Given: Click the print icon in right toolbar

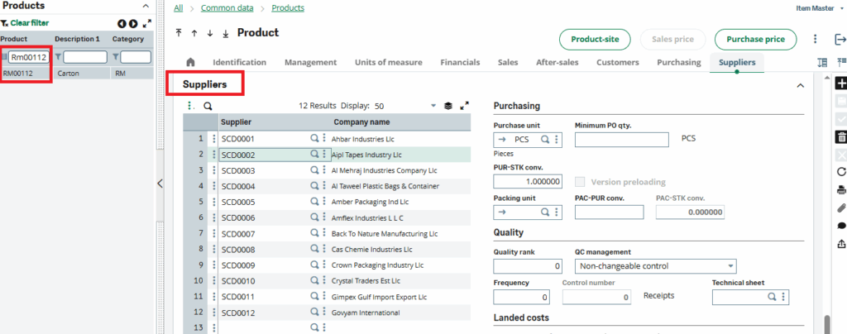Looking at the screenshot, I should (x=841, y=190).
